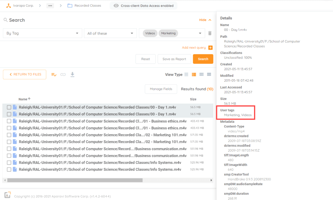Check the first Info Systems.m4v checkbox
Viewport: 333px width, 200px height.
click(x=9, y=163)
